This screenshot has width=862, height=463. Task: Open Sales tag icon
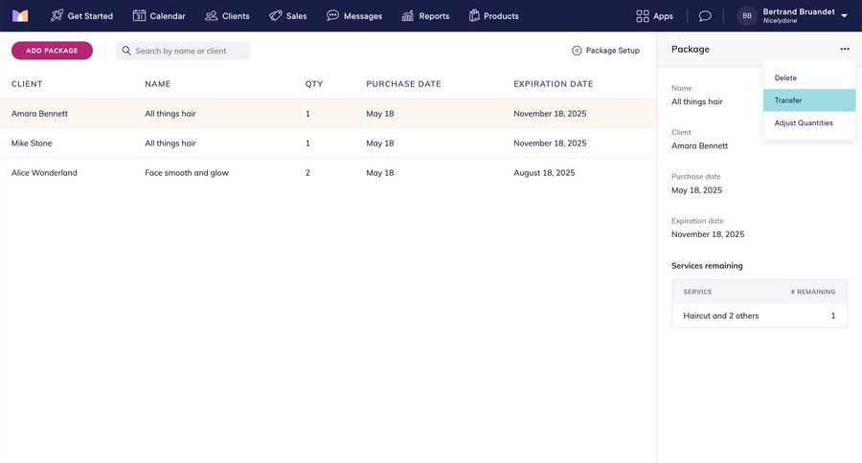276,15
